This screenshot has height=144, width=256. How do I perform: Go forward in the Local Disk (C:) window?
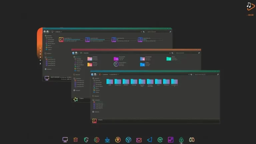95,74
